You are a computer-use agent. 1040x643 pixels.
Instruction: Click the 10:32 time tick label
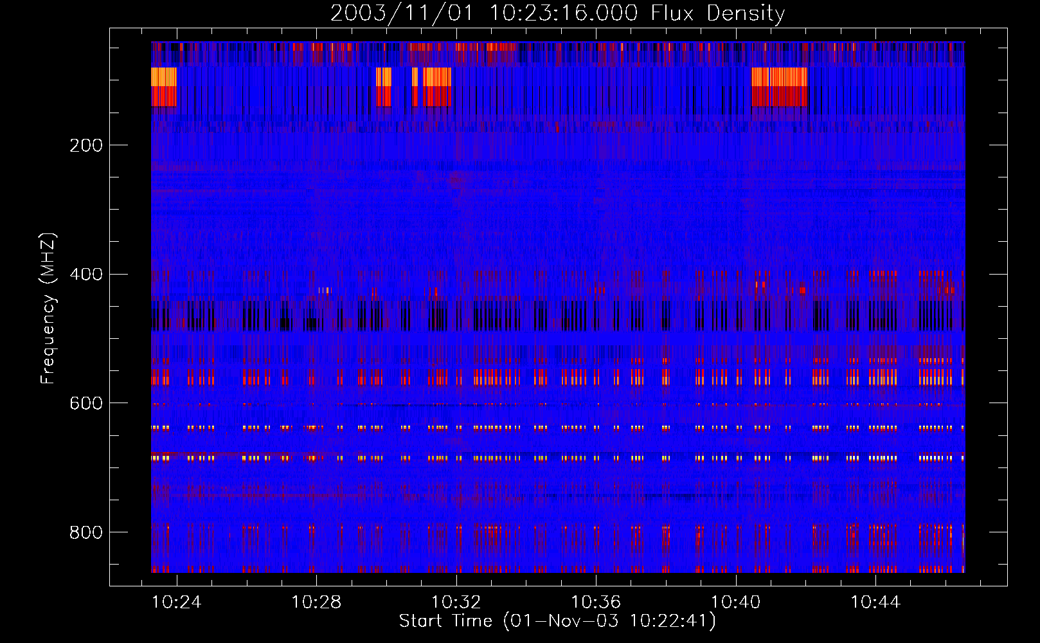tap(456, 602)
